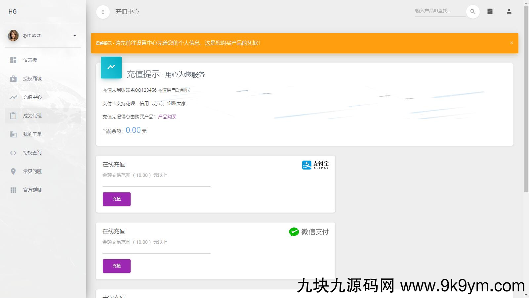
Task: Open 授权查询 in the sidebar
Action: [32, 153]
